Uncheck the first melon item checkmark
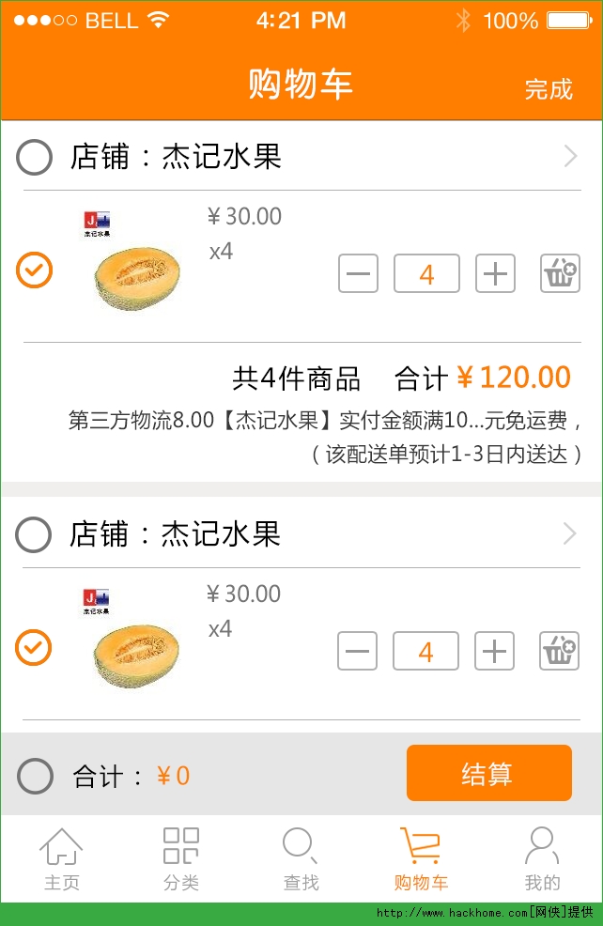 tap(35, 270)
